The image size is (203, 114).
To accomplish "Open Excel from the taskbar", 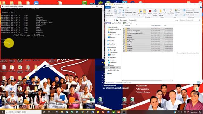I will click(x=72, y=112).
